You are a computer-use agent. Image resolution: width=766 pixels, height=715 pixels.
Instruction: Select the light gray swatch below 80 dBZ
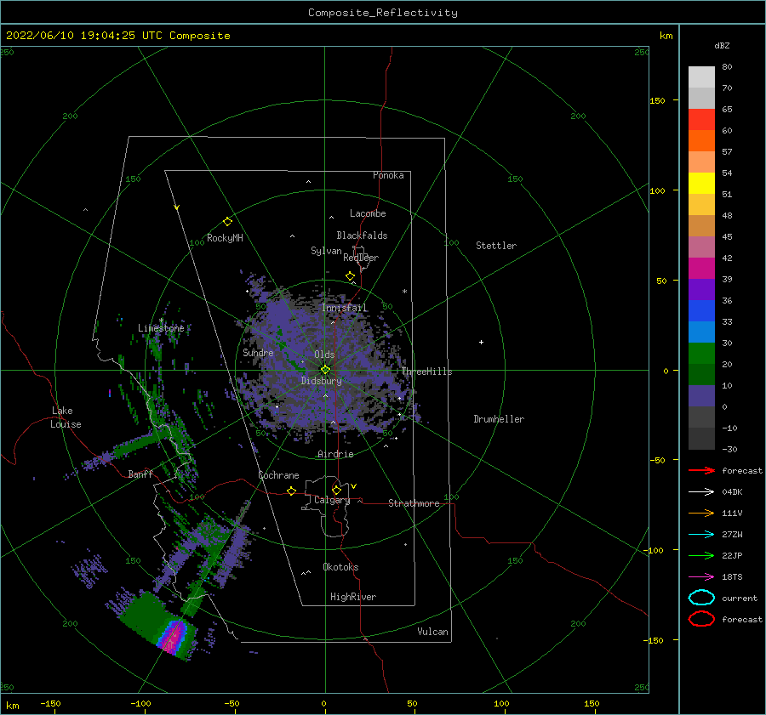click(701, 77)
